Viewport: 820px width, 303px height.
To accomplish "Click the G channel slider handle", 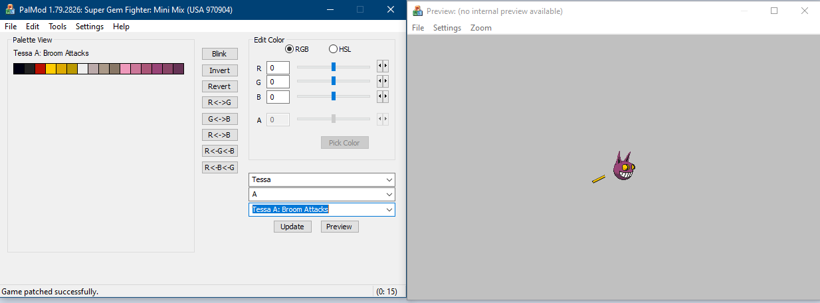I will pos(334,81).
